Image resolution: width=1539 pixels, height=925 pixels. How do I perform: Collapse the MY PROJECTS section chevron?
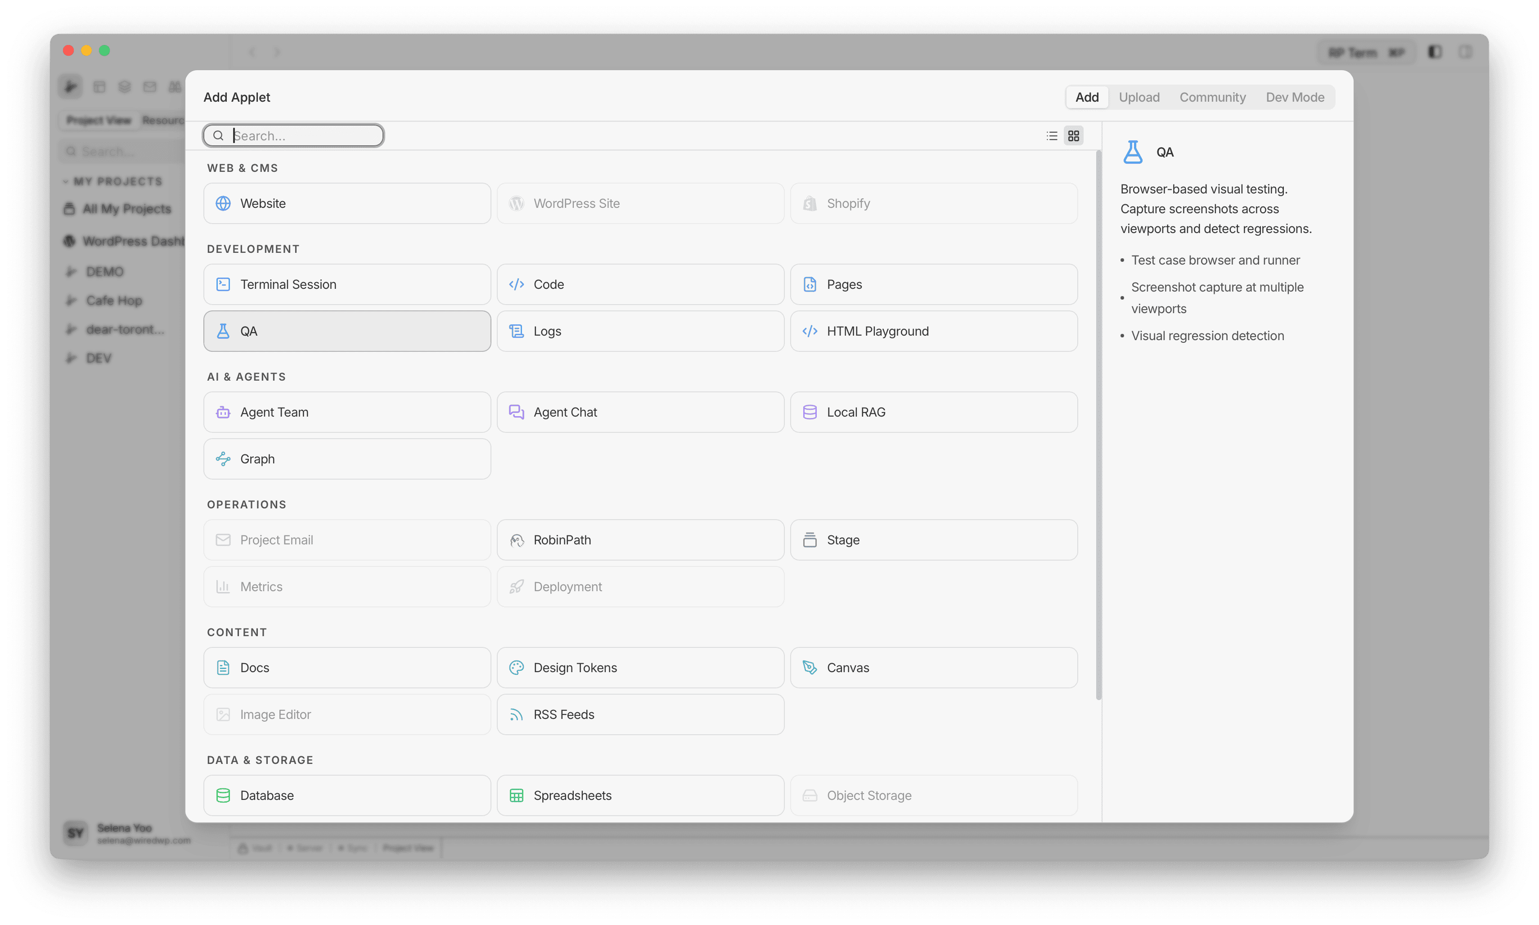point(65,181)
